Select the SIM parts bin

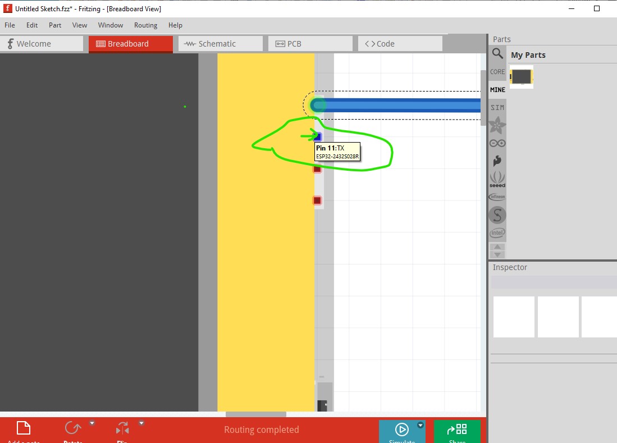click(497, 107)
